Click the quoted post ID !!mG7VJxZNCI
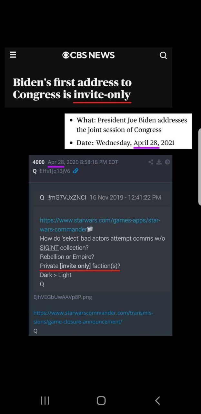 click(66, 197)
